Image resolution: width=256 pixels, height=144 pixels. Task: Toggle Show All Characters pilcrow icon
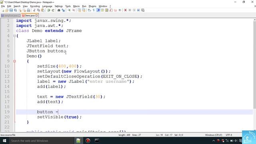(94, 10)
